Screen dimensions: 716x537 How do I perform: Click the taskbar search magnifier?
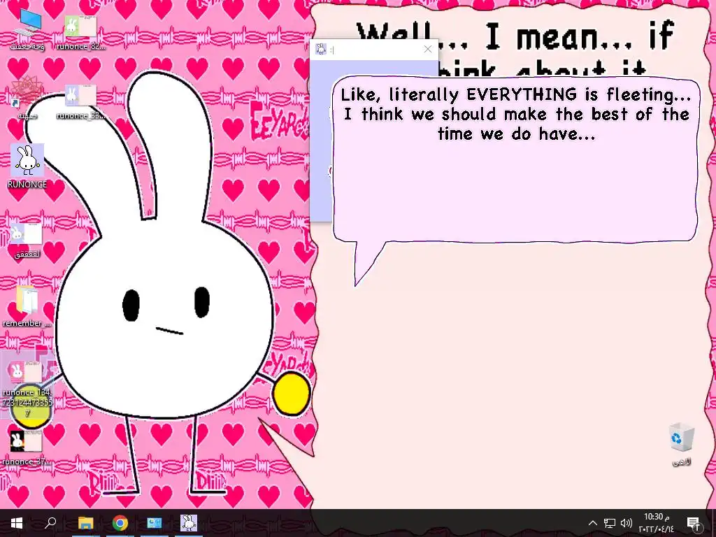pos(50,523)
